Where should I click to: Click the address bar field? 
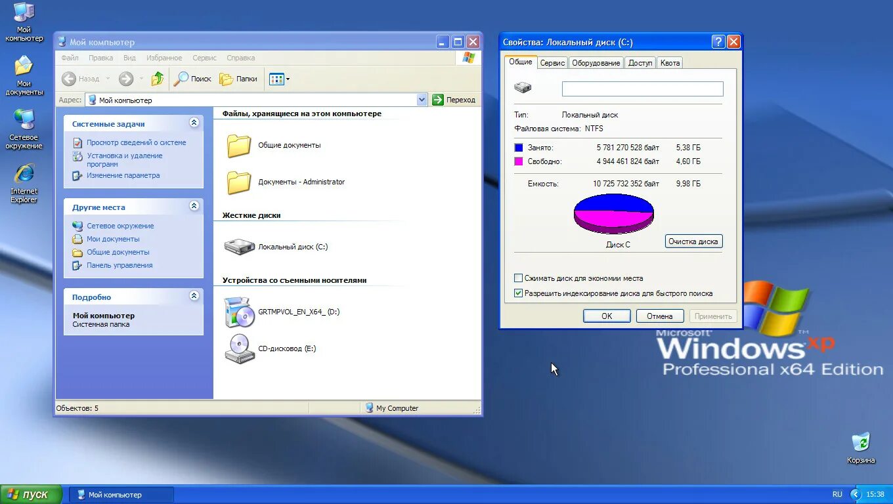click(256, 100)
